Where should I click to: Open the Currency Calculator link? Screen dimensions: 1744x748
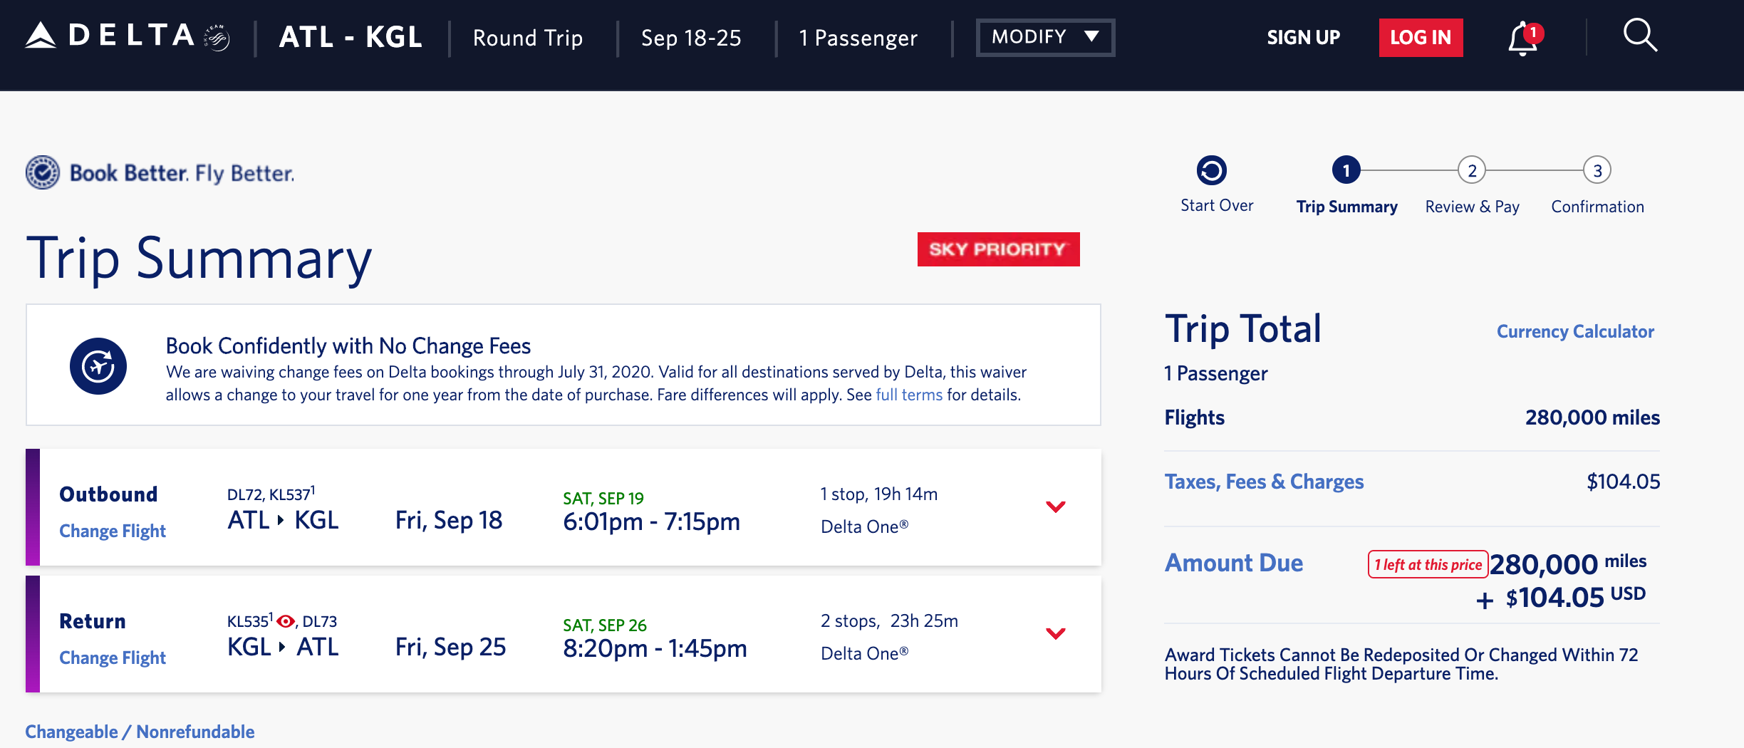point(1575,331)
